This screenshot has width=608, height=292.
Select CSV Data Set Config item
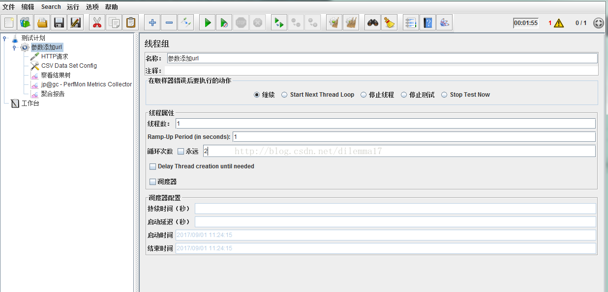tap(69, 66)
